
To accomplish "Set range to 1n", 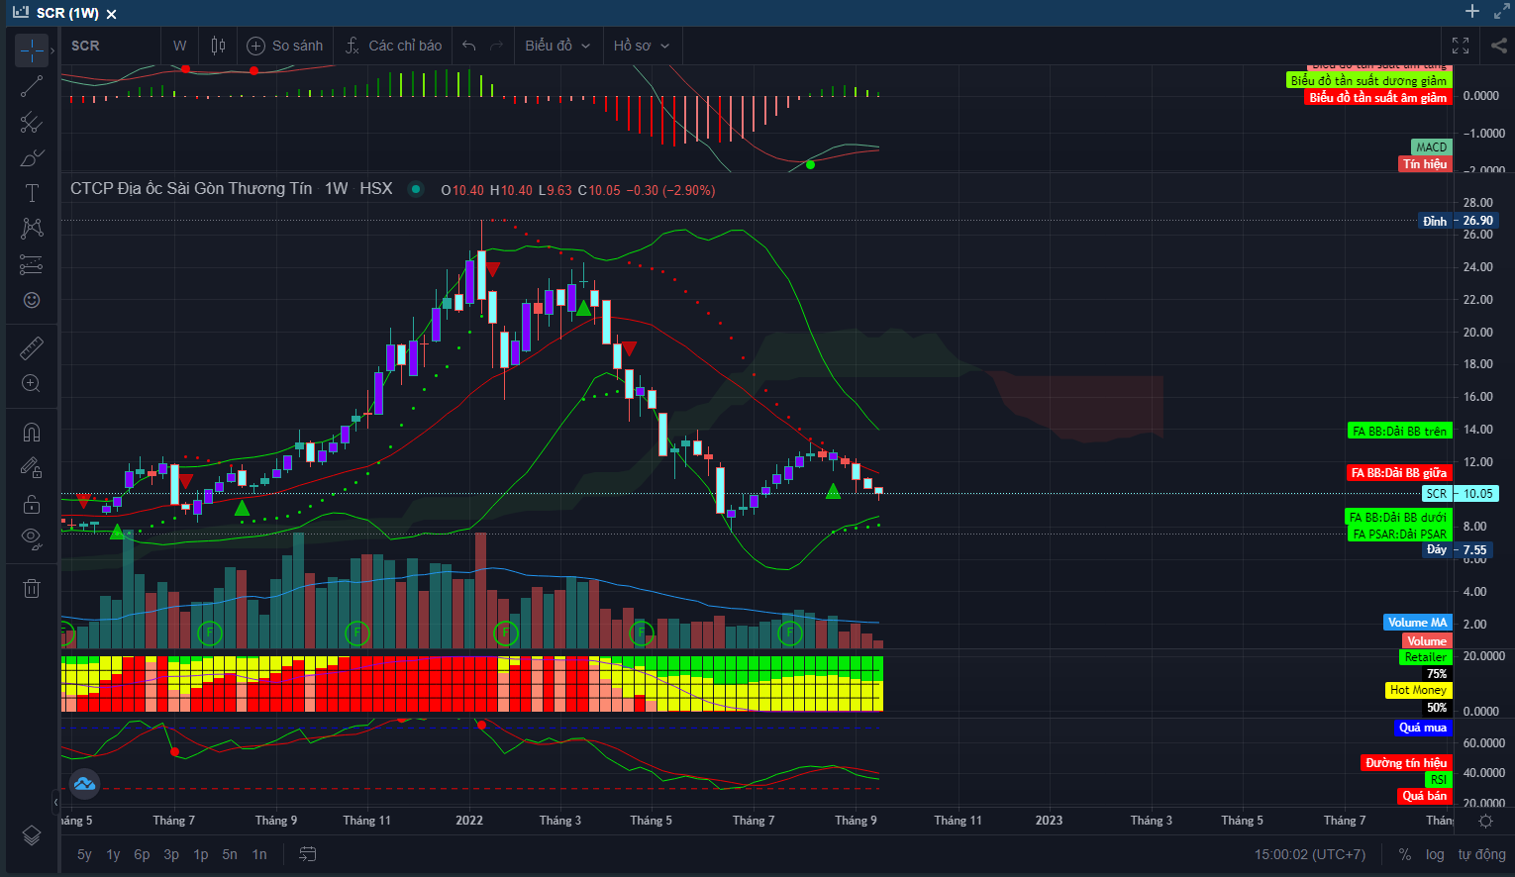I will coord(259,854).
